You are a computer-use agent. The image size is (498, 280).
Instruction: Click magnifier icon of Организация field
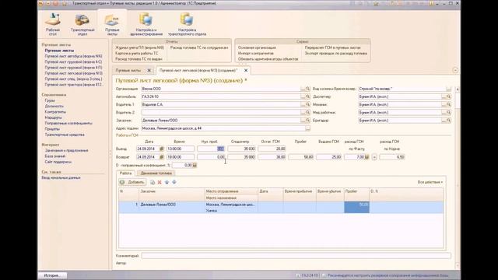(308, 89)
